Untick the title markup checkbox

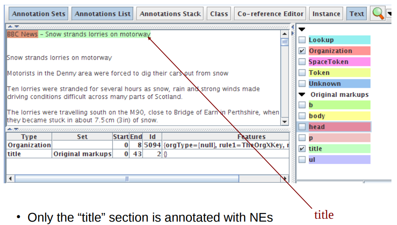click(x=302, y=149)
